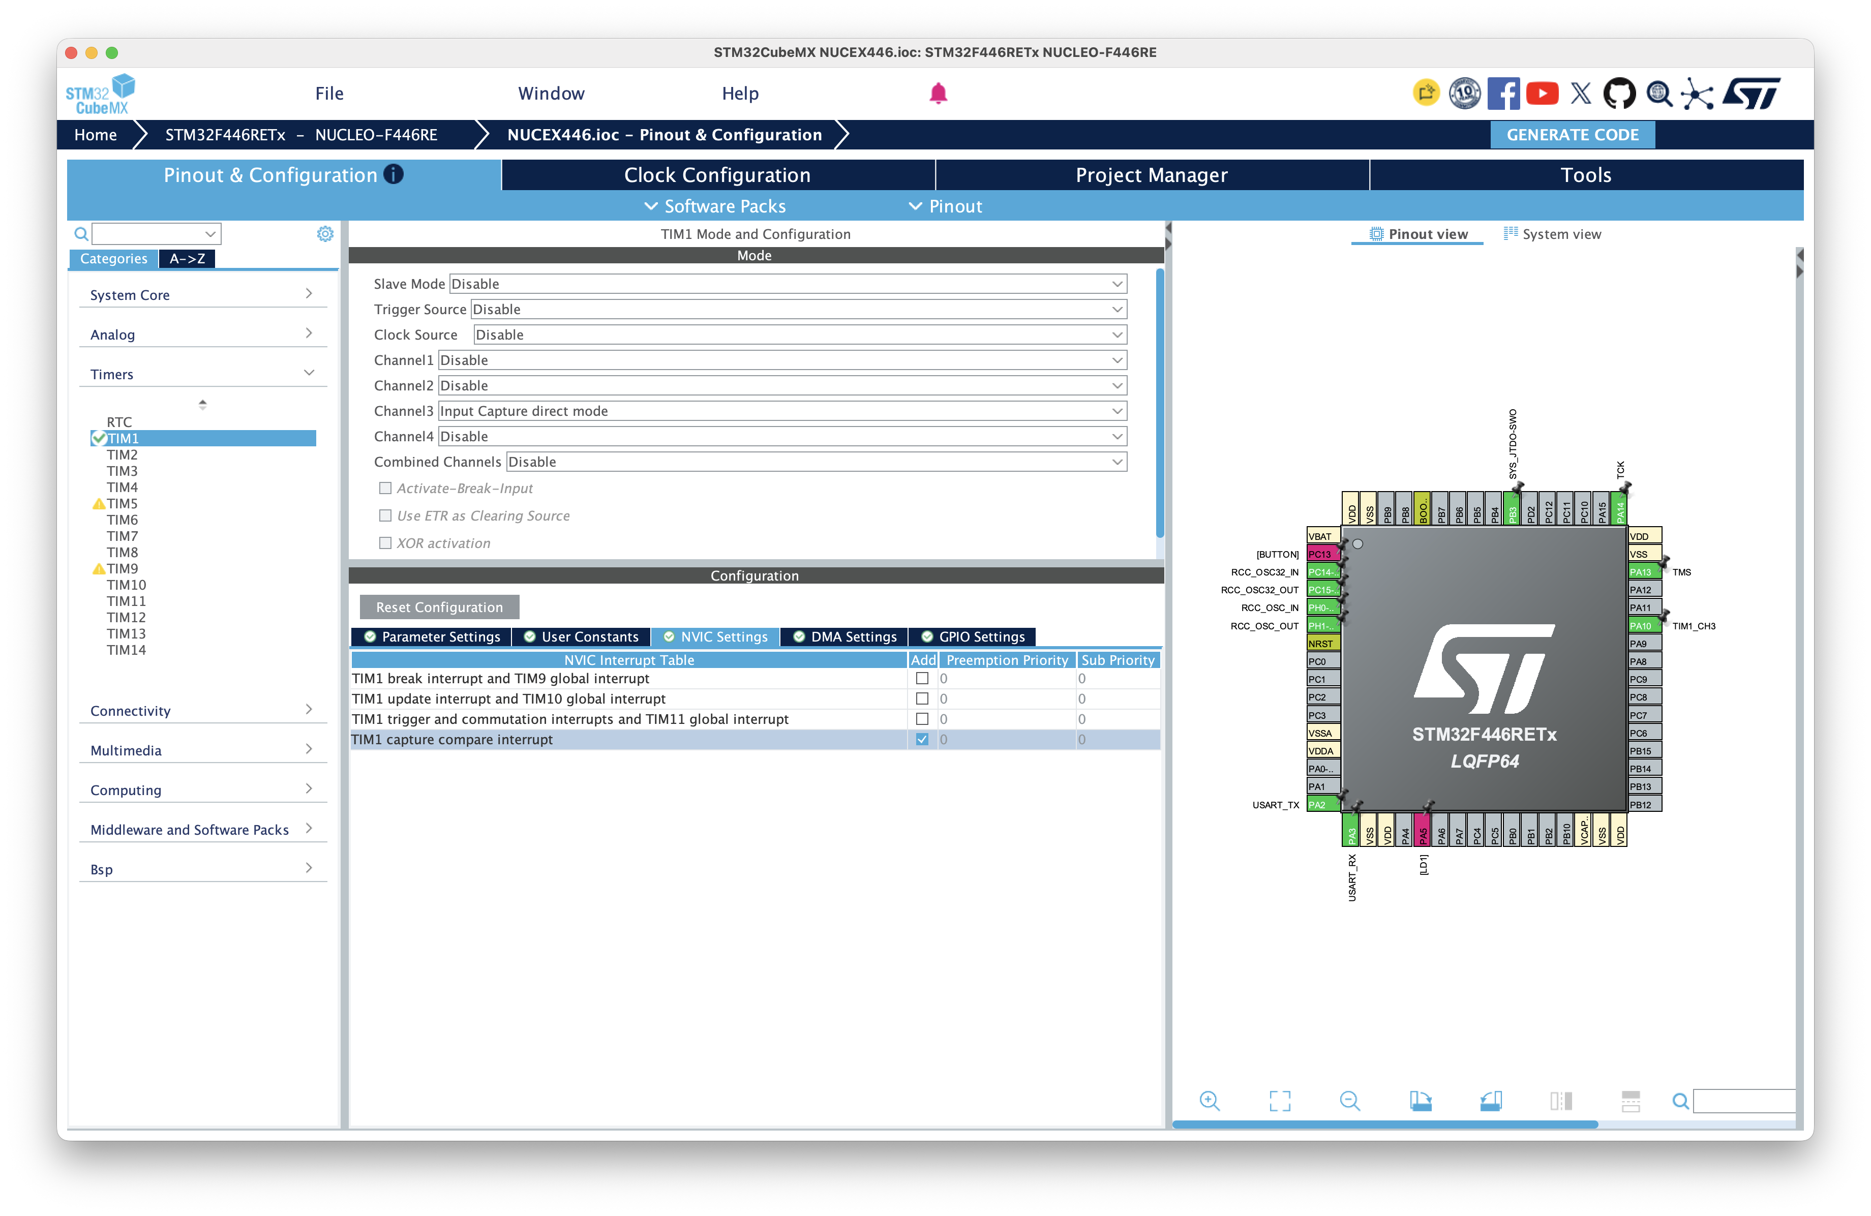Enable TIM1 break interrupt checkbox

(x=922, y=678)
